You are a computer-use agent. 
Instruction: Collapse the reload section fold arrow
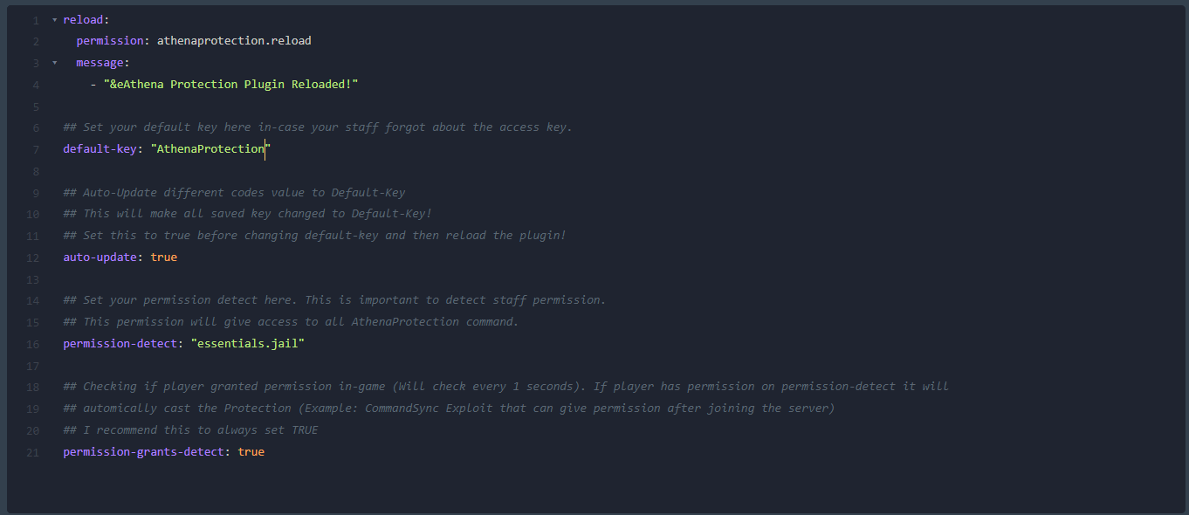[54, 19]
